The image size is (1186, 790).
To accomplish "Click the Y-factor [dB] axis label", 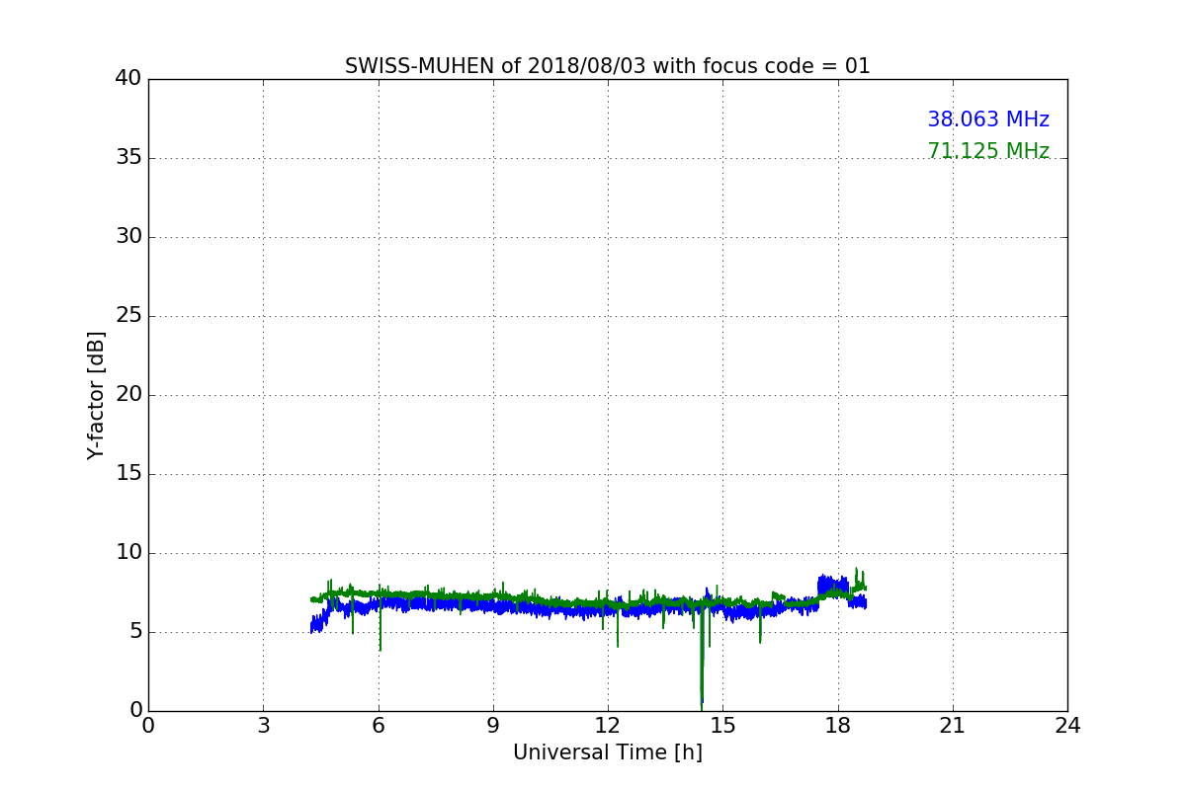I will tap(96, 395).
